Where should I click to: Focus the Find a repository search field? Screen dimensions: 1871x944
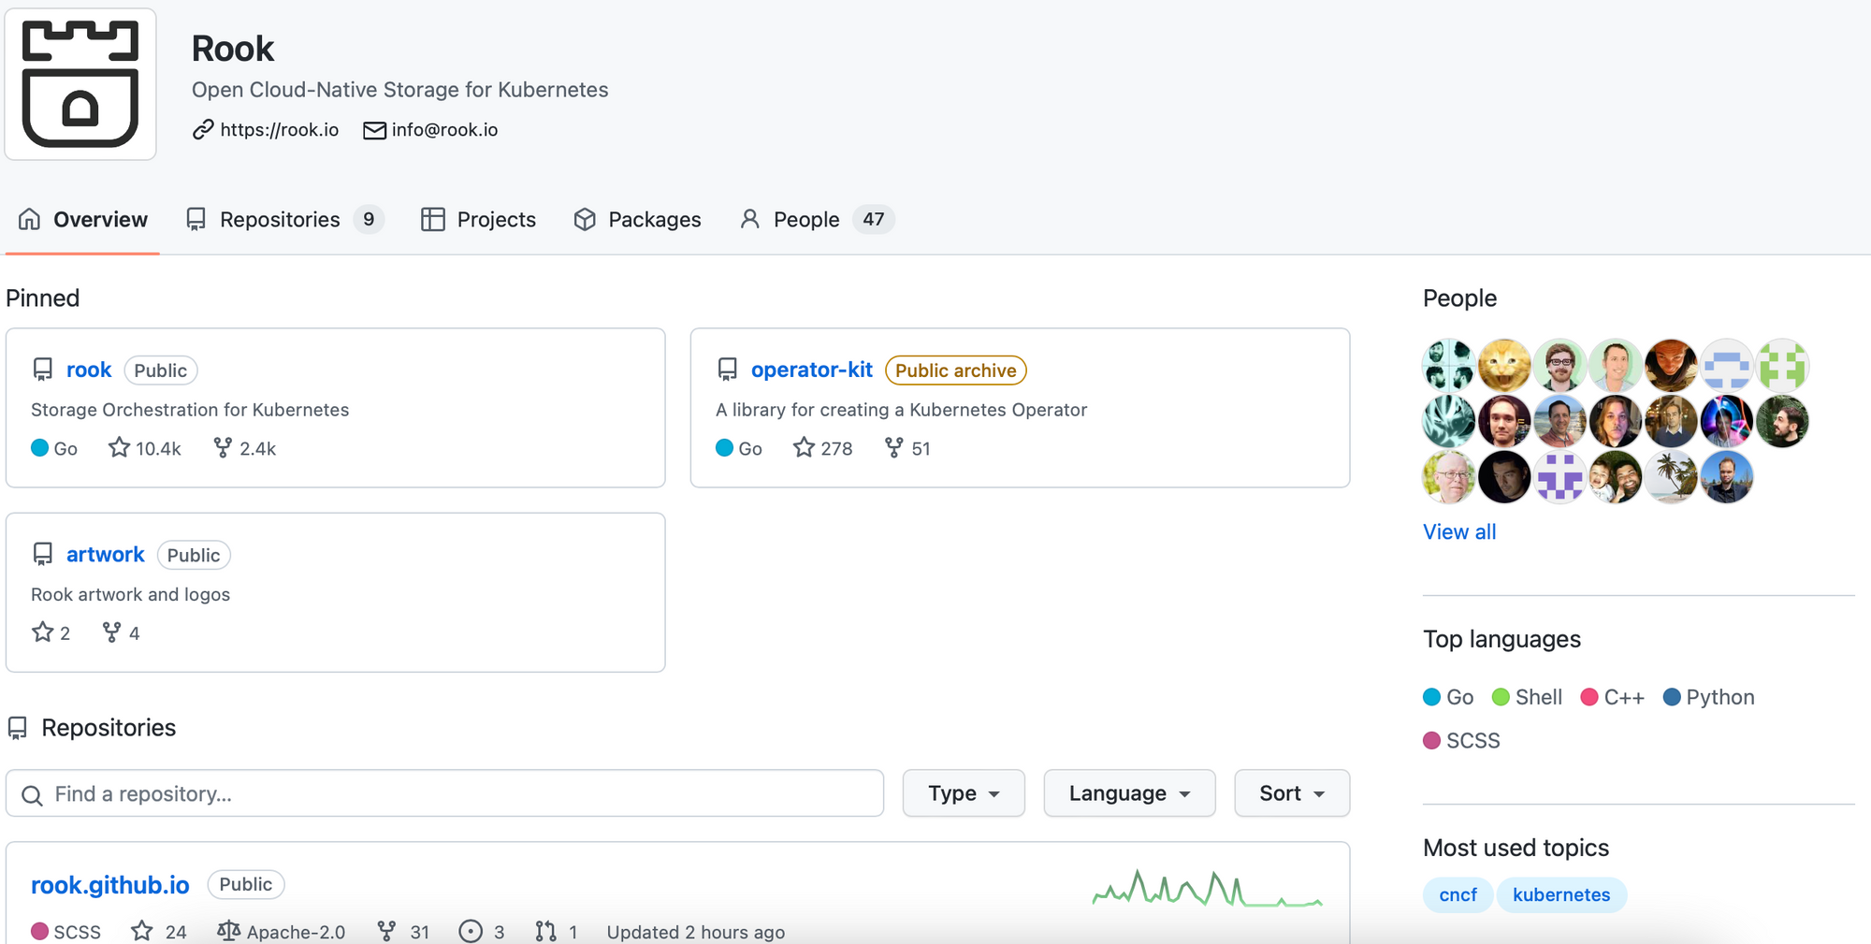click(x=444, y=793)
